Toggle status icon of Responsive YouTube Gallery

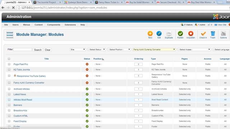(87, 76)
